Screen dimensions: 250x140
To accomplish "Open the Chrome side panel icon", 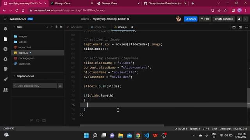I will 233,10.
